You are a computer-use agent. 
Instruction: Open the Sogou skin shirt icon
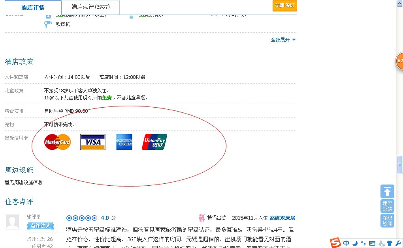point(390,243)
